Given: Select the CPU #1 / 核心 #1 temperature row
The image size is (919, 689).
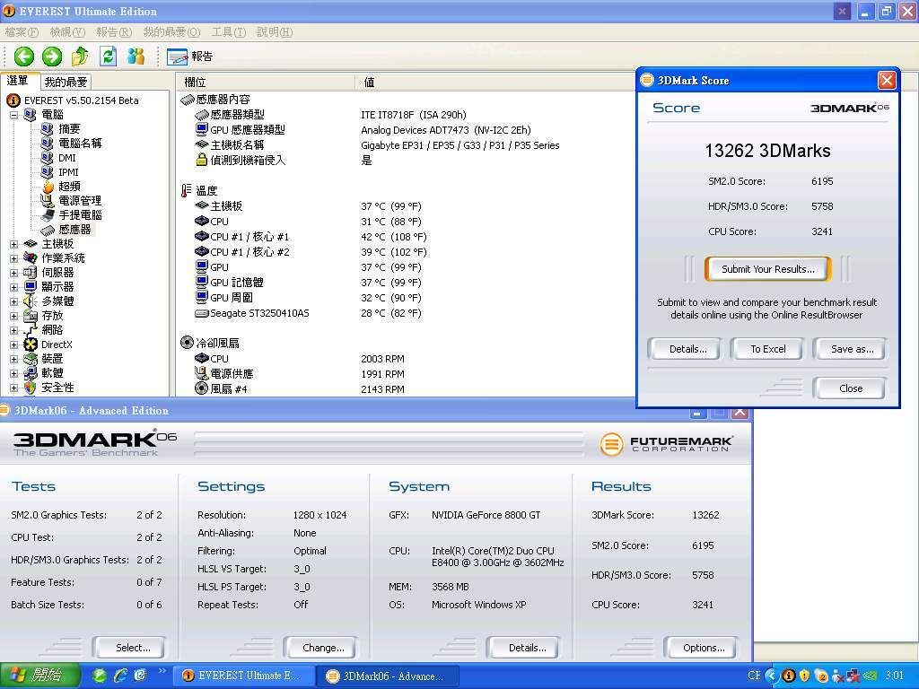Looking at the screenshot, I should pyautogui.click(x=311, y=237).
